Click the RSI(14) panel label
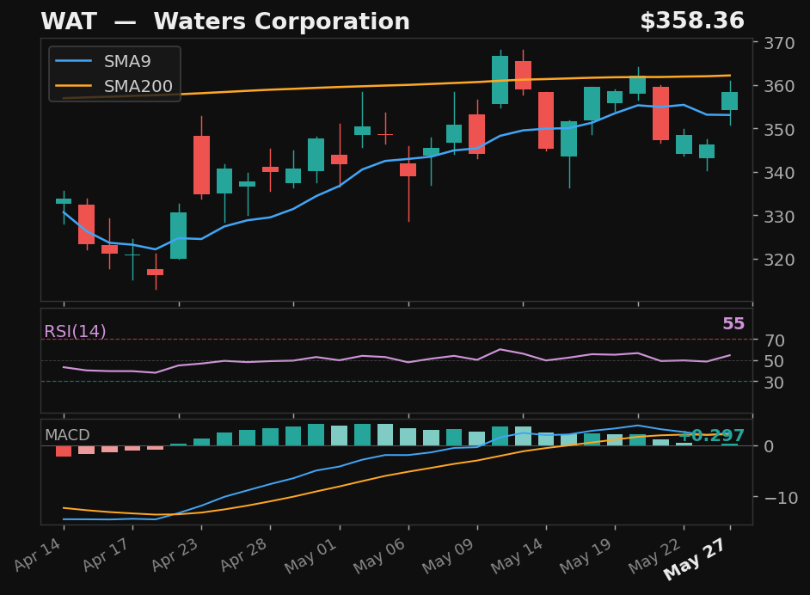 [75, 331]
